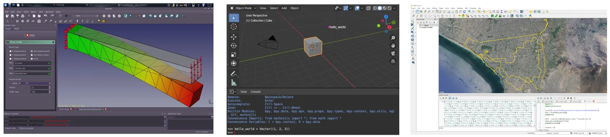
Task: Select Abs displacement radio in FreeCAD
Action: click(32, 51)
